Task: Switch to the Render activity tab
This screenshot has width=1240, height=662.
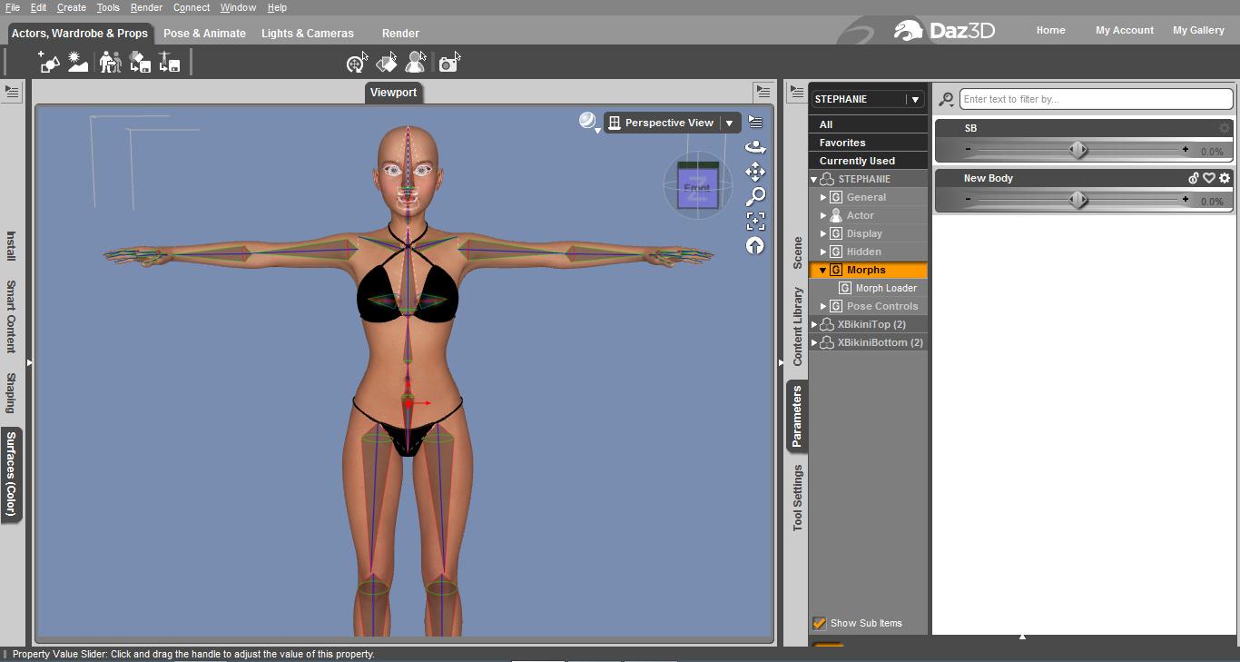Action: tap(400, 34)
